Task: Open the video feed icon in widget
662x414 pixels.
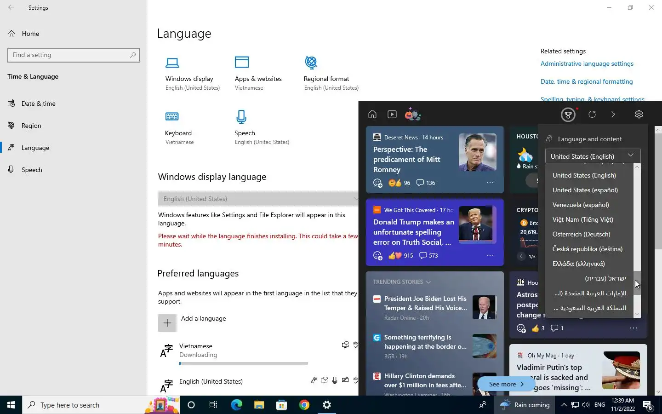Action: pyautogui.click(x=392, y=114)
